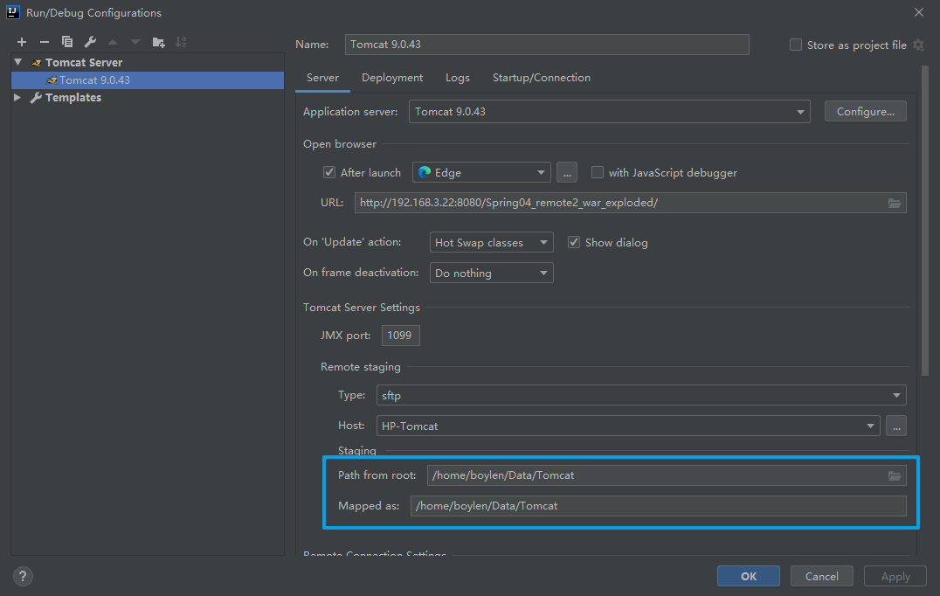This screenshot has height=596, width=940.
Task: Click the vertical scrollbar of the settings panel
Action: 924,220
